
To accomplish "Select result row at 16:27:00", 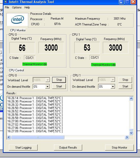I will (35, 121).
